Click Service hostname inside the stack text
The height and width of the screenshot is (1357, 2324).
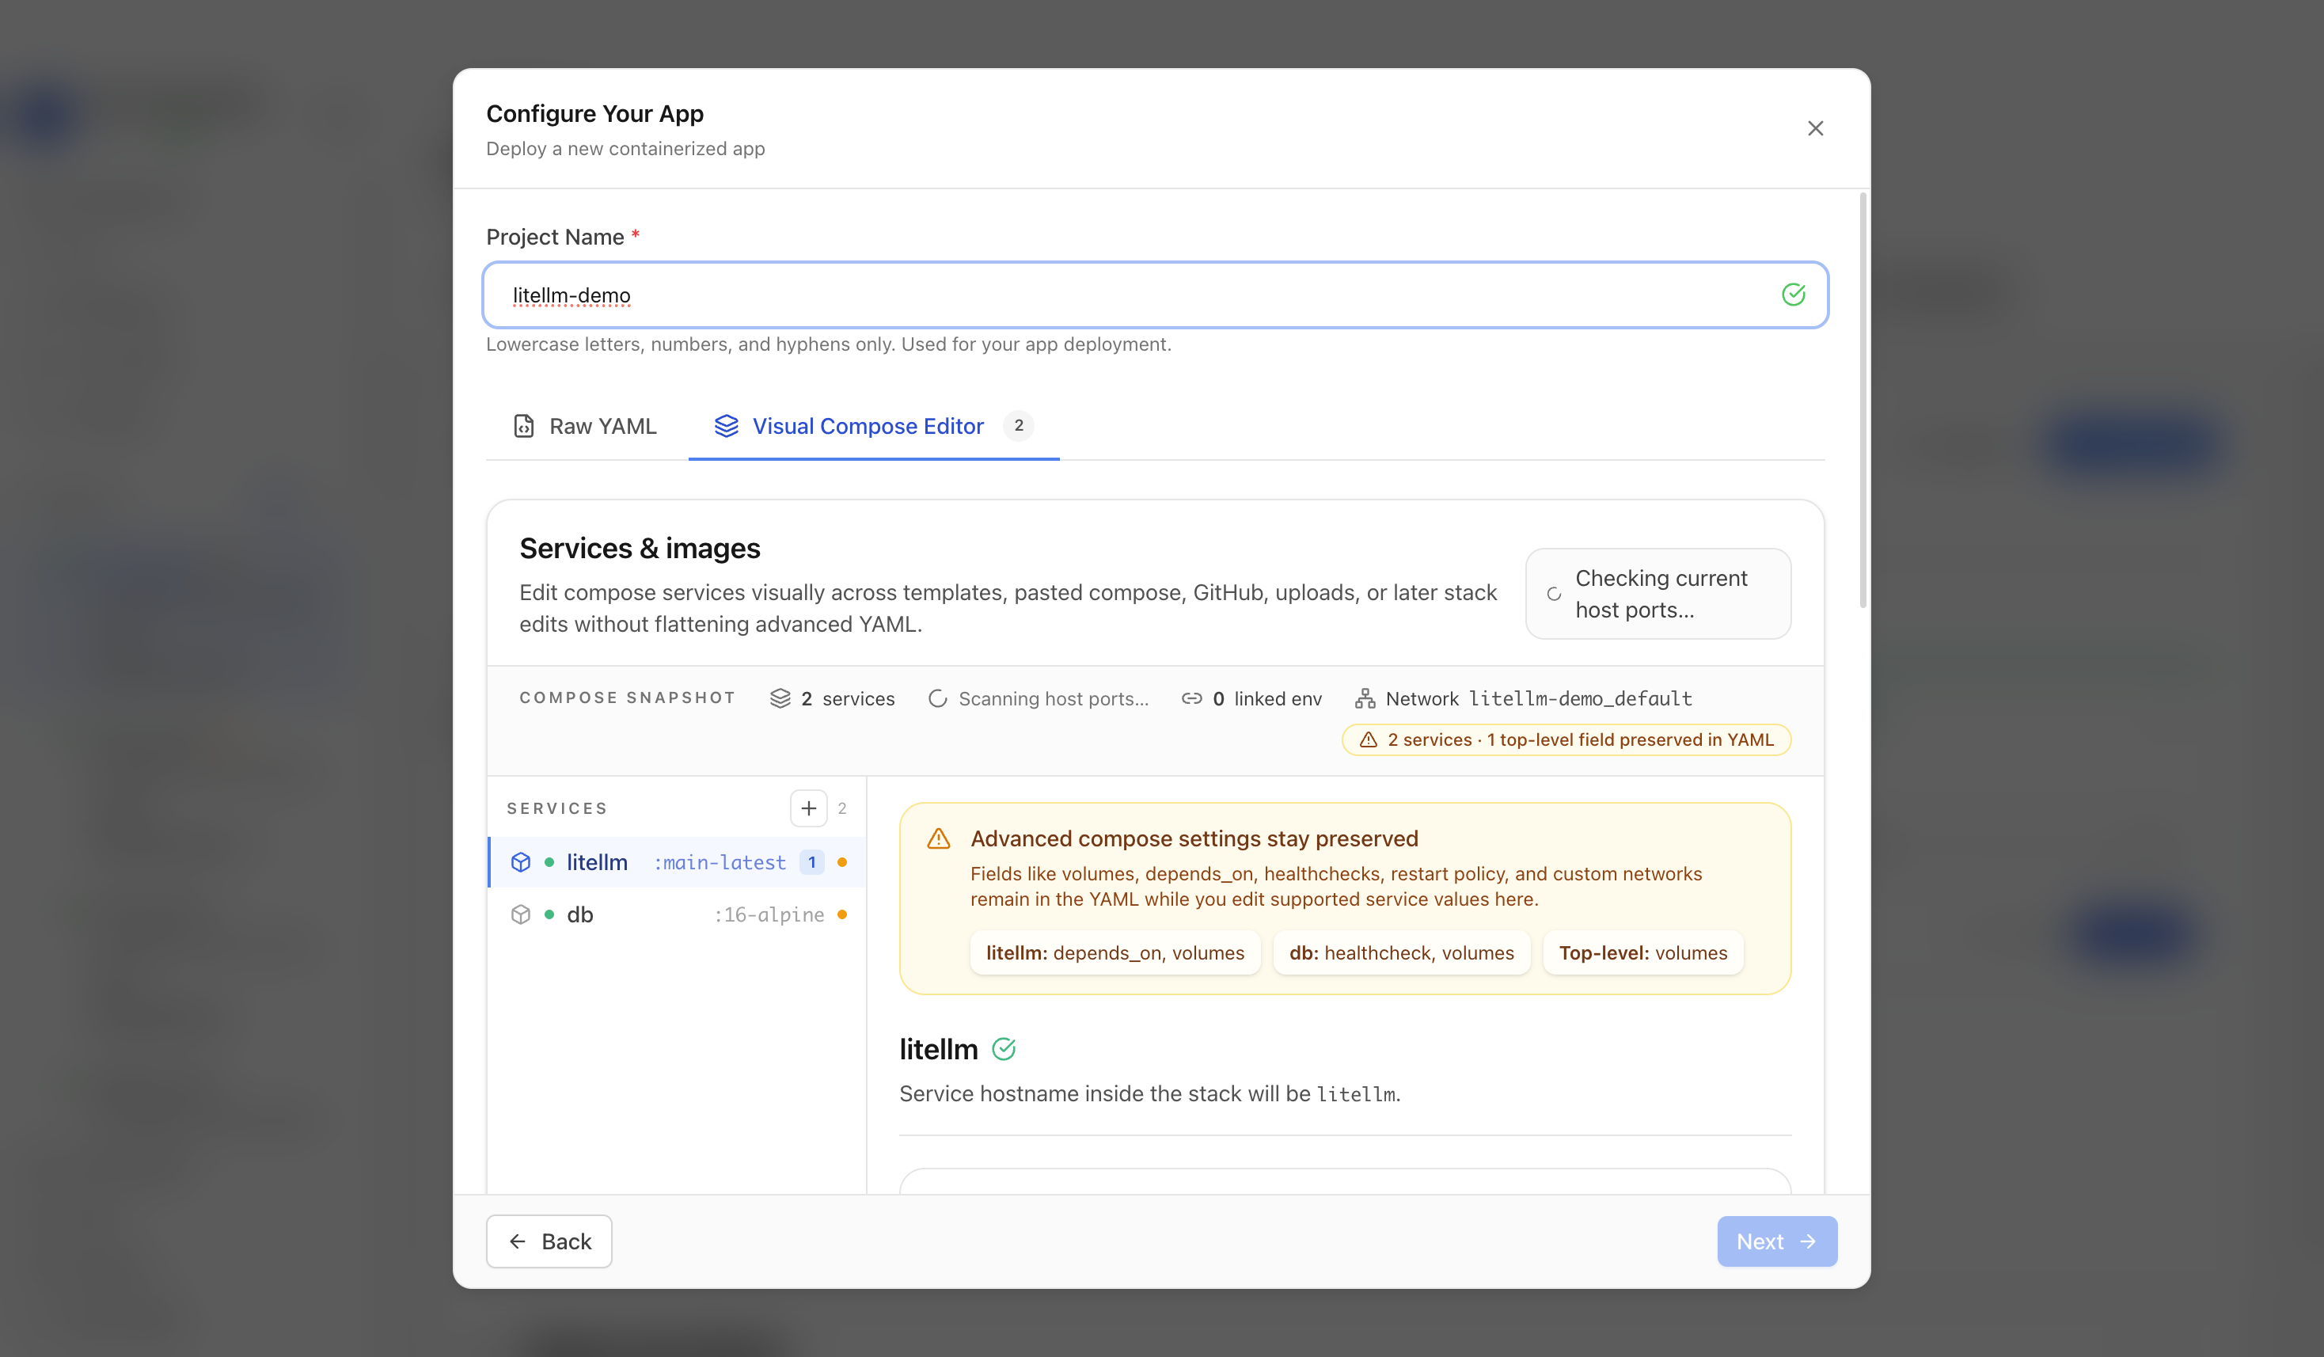(1150, 1094)
